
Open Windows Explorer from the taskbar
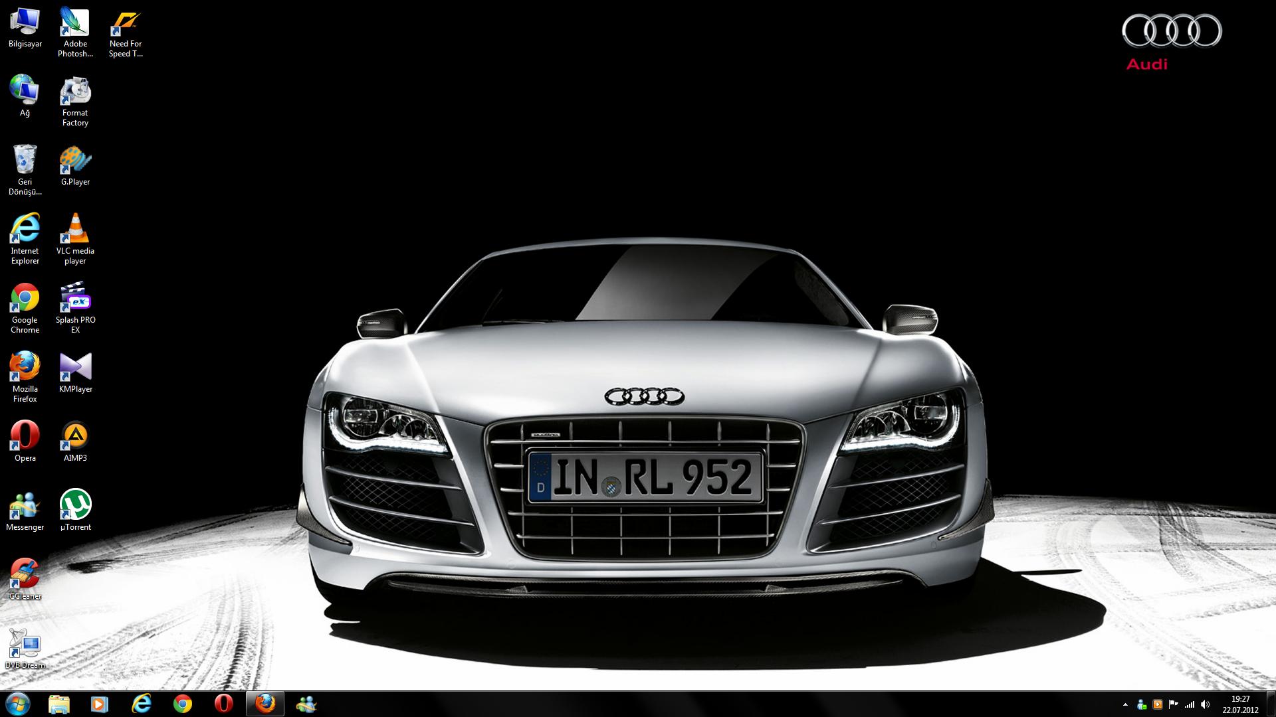click(59, 704)
